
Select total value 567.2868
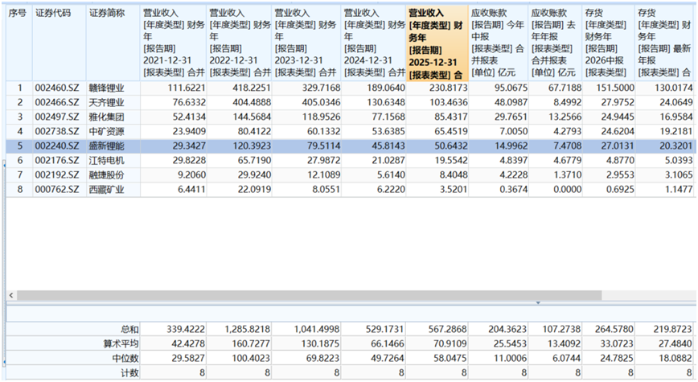(x=437, y=330)
